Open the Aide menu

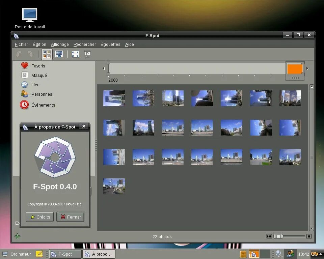pyautogui.click(x=129, y=45)
